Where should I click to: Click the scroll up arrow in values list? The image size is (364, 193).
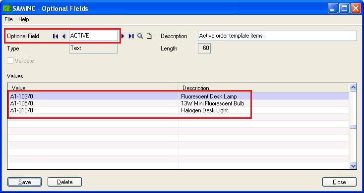(353, 88)
